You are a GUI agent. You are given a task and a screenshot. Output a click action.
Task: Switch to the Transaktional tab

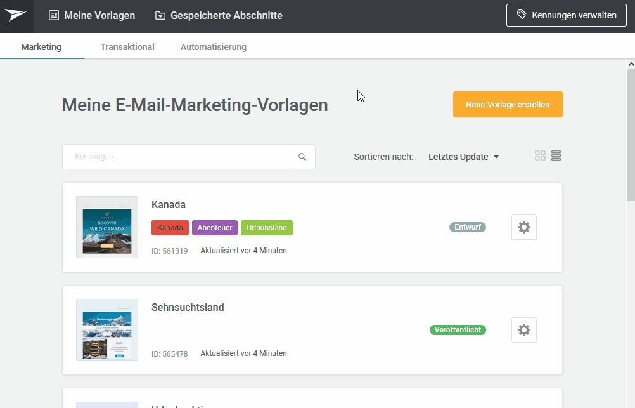pos(127,47)
